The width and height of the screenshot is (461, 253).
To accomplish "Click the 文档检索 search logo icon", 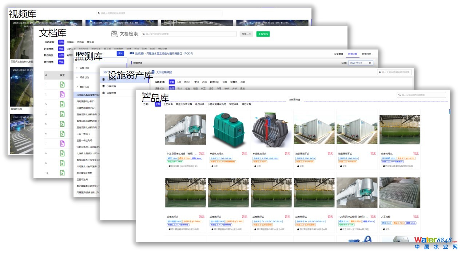I will 114,34.
